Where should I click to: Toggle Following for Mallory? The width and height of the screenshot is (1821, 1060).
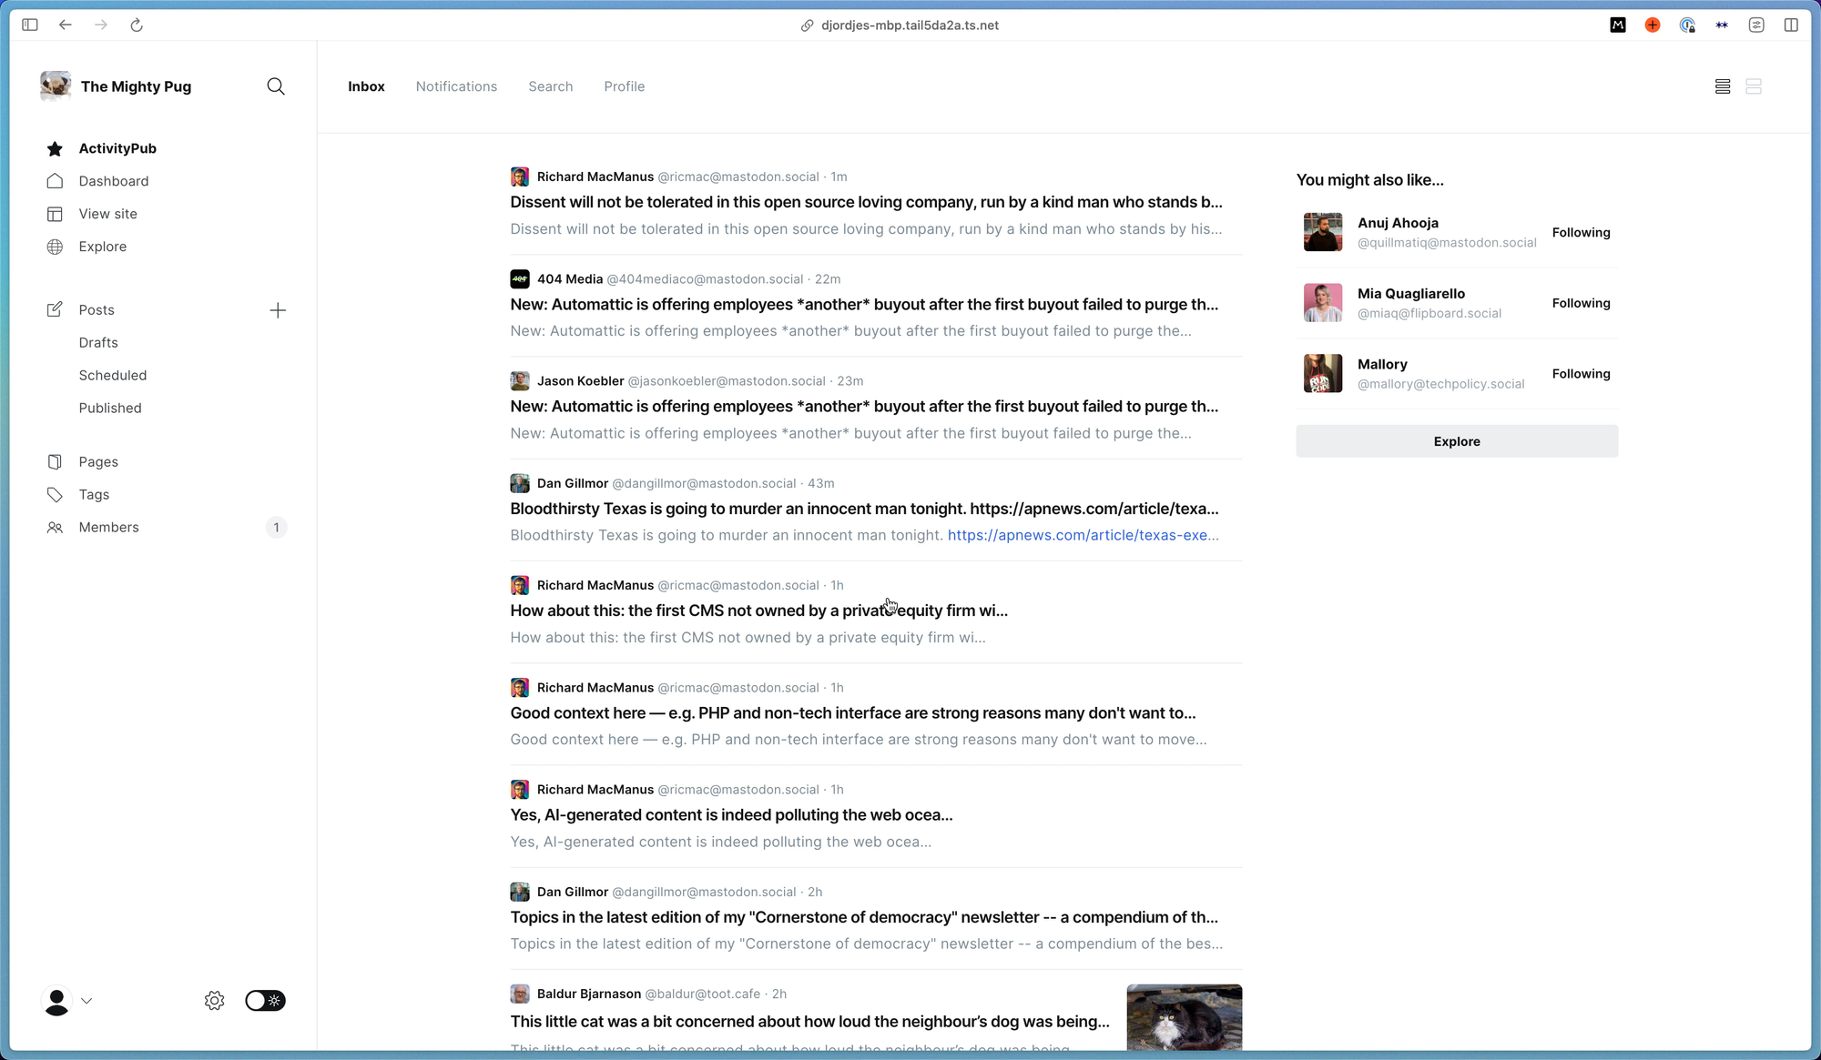point(1581,374)
